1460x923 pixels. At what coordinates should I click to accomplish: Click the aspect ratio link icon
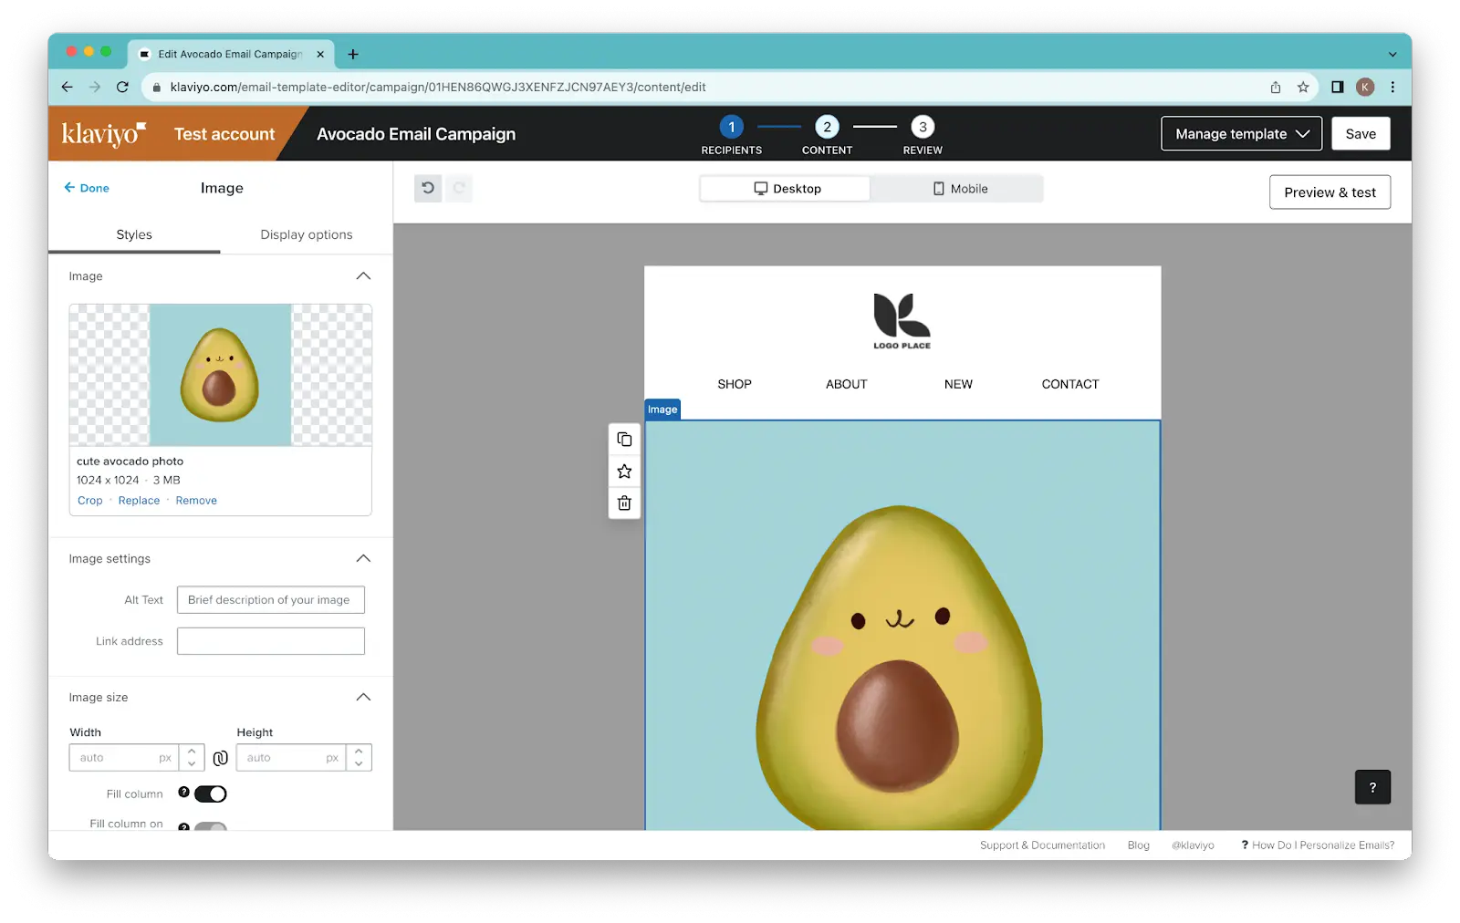[220, 758]
